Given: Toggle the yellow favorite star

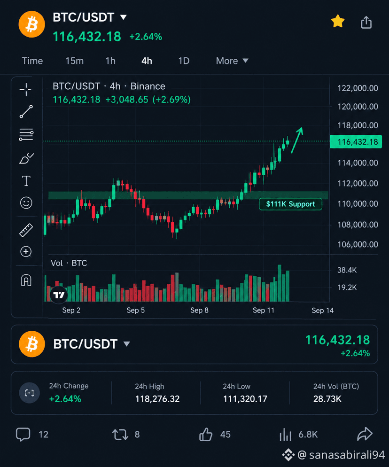Looking at the screenshot, I should point(338,22).
